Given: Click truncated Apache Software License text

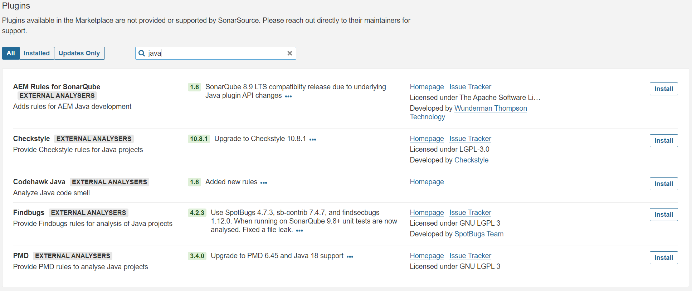Looking at the screenshot, I should point(475,97).
